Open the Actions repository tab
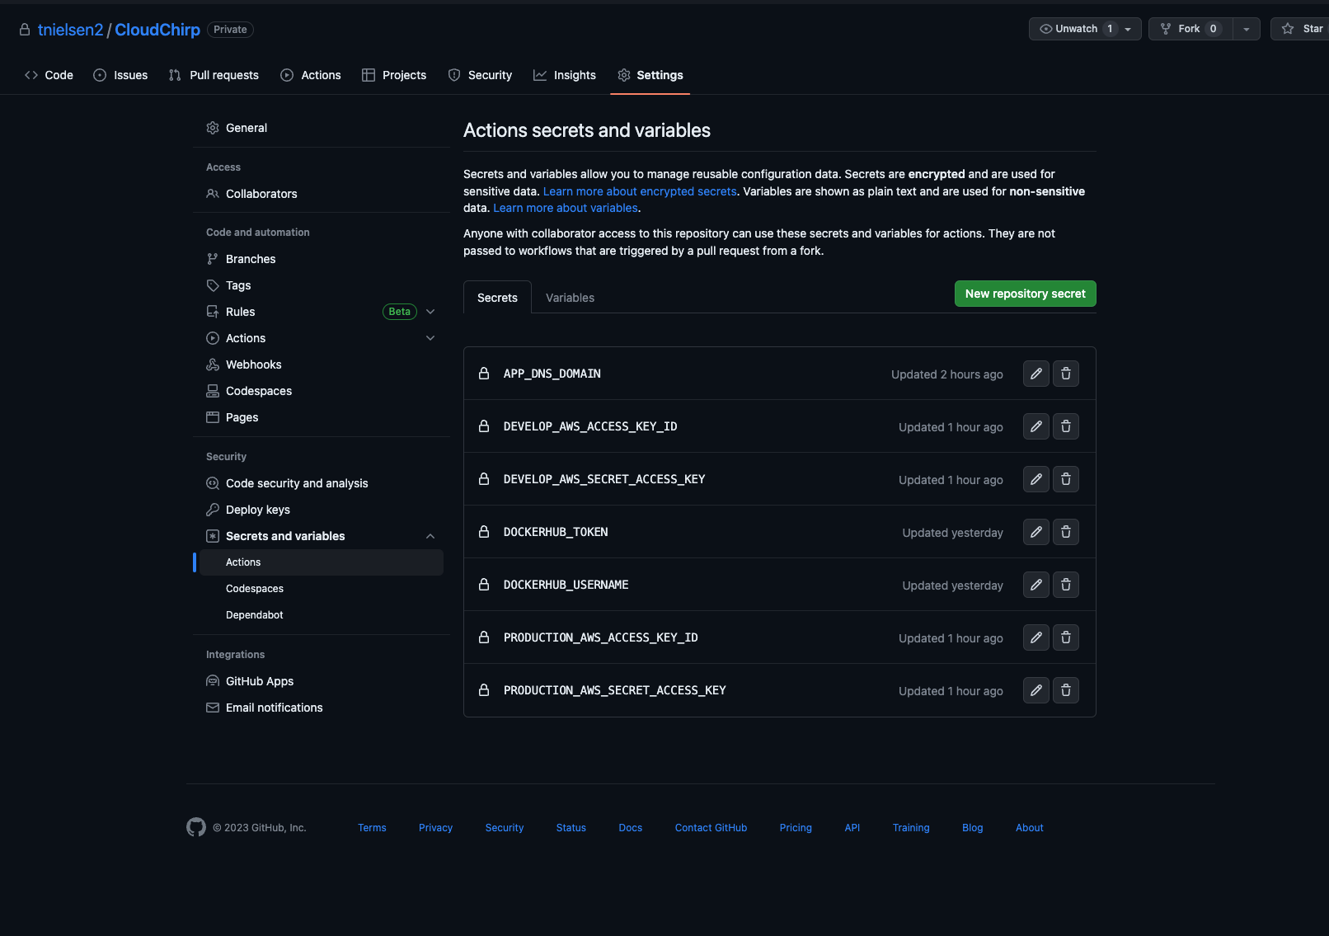 coord(311,75)
